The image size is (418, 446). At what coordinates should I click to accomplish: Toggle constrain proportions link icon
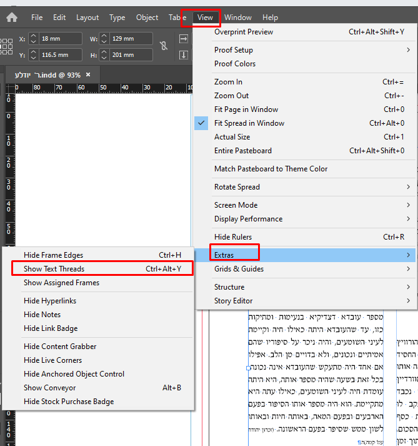point(164,46)
